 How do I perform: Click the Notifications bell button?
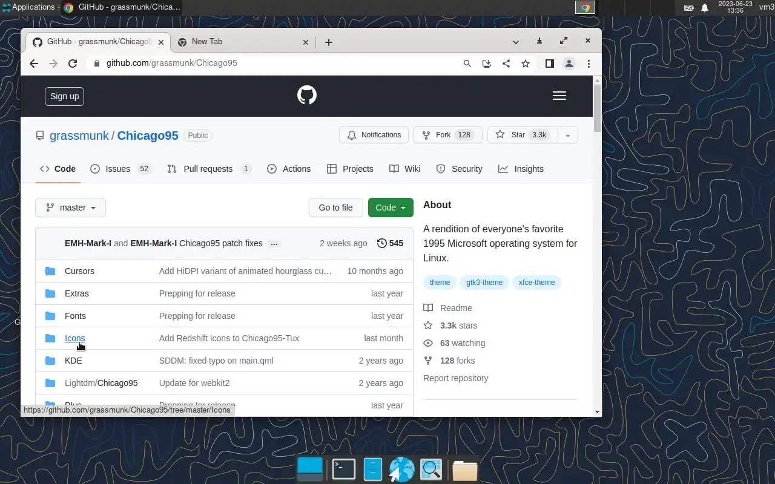point(374,135)
